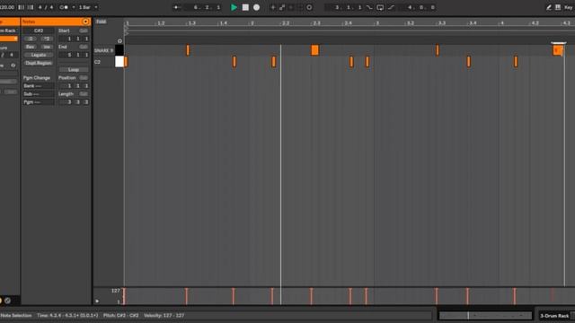575x323 pixels.
Task: Toggle the Fold button in the editor
Action: tap(102, 22)
